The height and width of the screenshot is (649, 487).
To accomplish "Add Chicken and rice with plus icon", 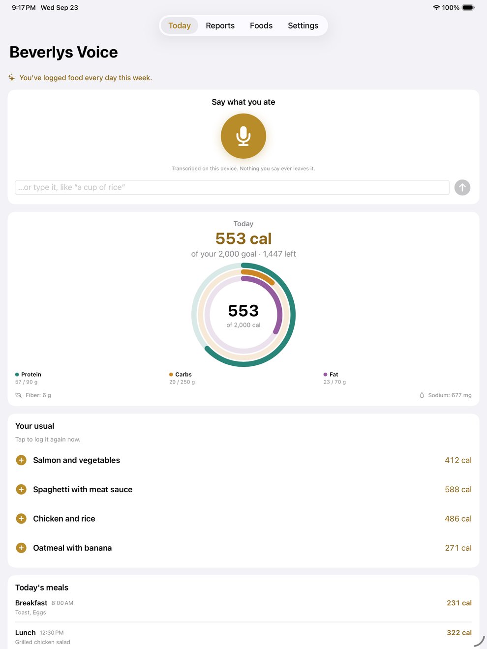I will (21, 519).
